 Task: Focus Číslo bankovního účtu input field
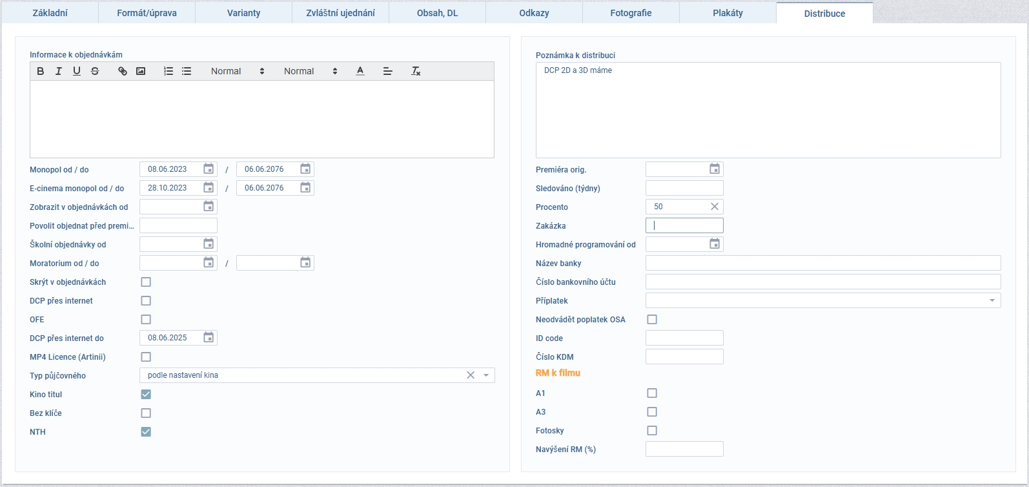pos(823,282)
